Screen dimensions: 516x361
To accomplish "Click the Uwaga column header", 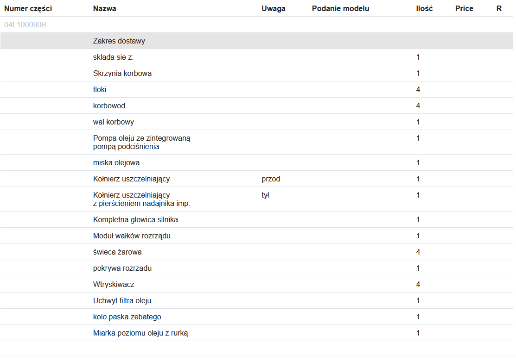I will [x=274, y=9].
